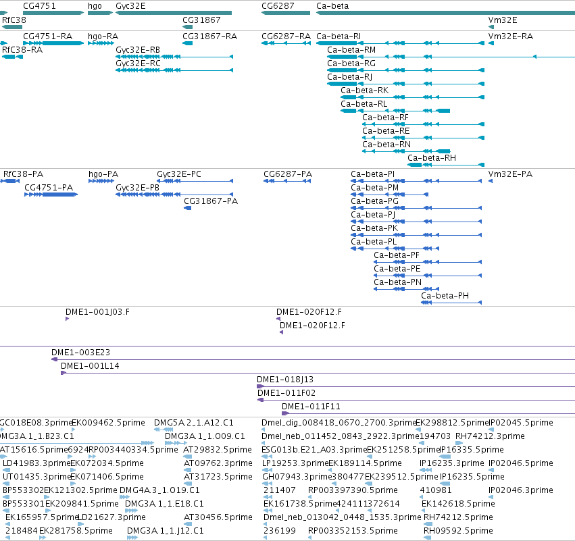
Task: Open transcript Gyc32E-RB
Action: click(x=138, y=50)
